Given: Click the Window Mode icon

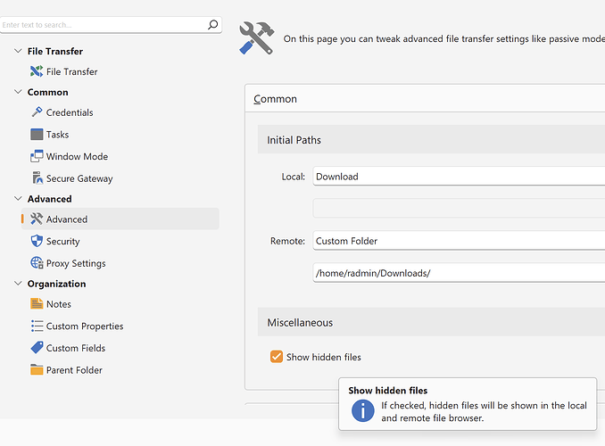Looking at the screenshot, I should point(37,156).
